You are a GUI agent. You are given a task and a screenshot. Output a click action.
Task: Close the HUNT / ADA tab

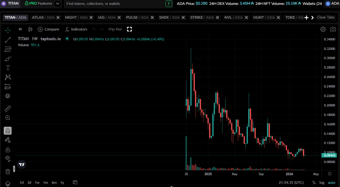point(278,18)
